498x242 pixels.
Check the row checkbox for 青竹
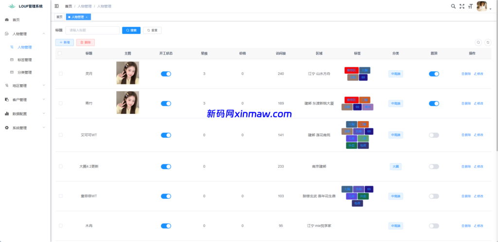tap(61, 103)
